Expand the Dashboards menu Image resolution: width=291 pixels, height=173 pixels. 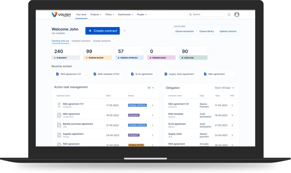125,14
